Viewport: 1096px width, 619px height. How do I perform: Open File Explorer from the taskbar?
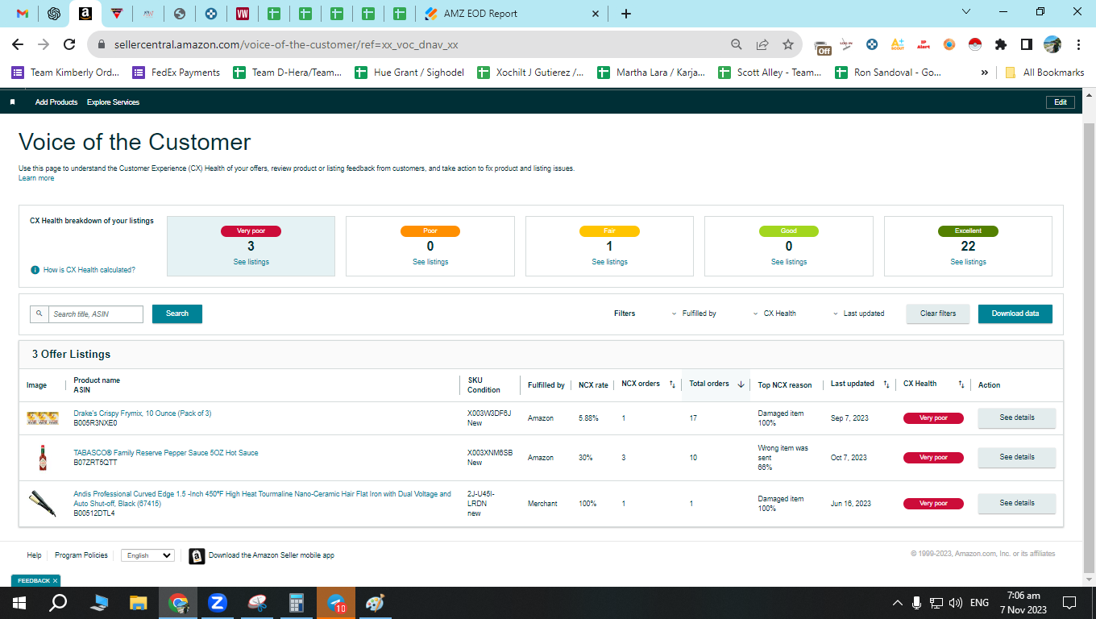[x=139, y=603]
